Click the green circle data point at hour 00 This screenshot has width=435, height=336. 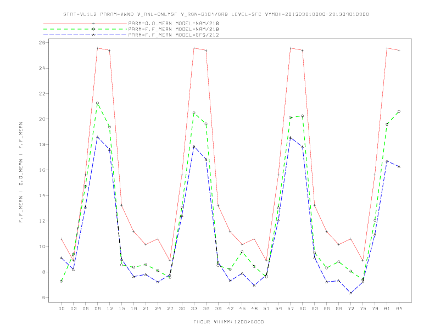[x=62, y=281]
